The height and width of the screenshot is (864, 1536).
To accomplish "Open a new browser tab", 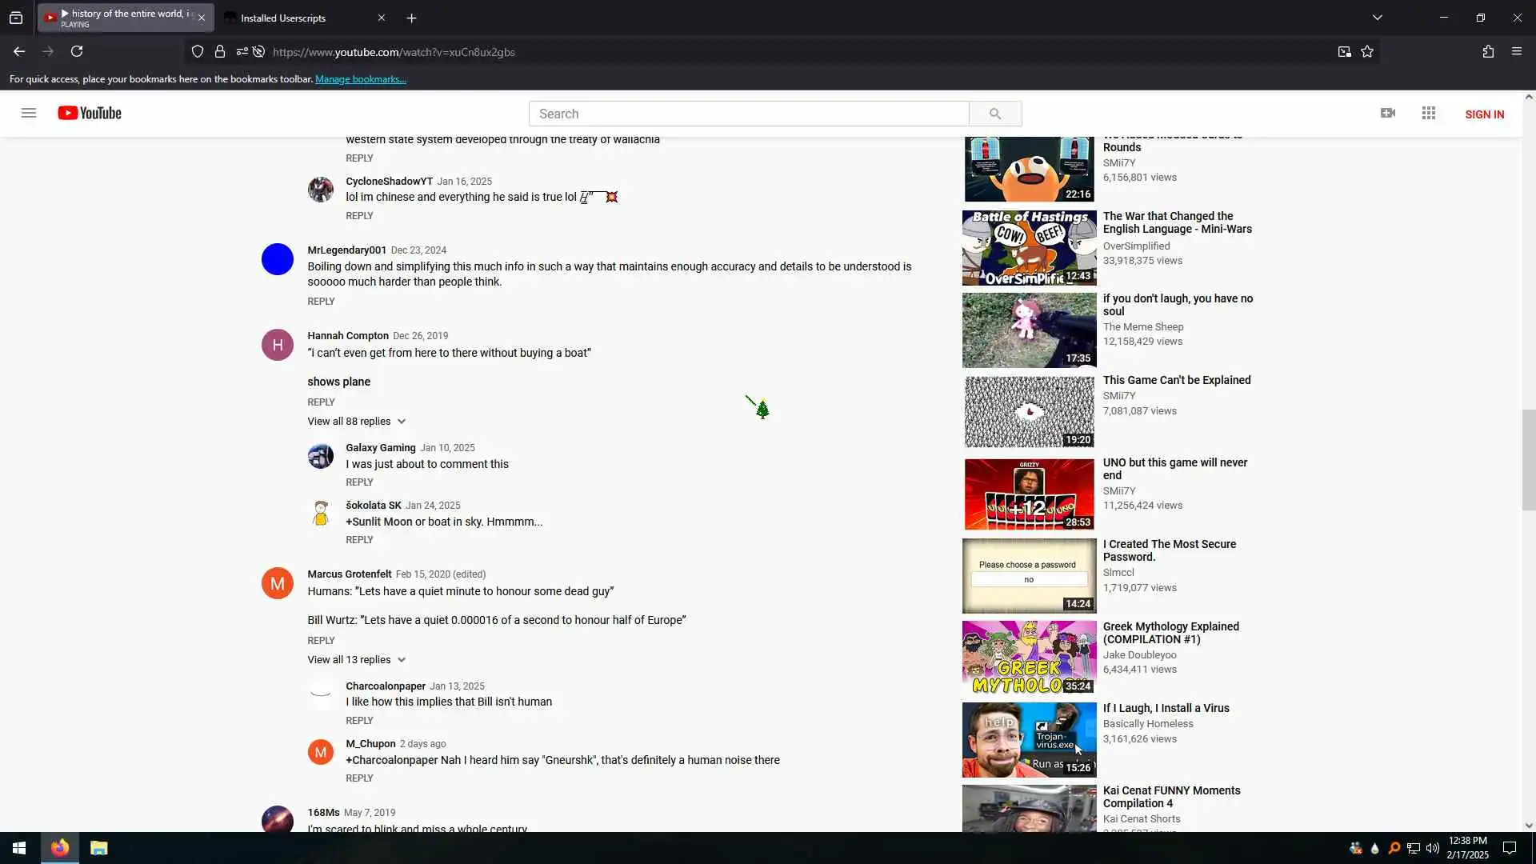I will [411, 18].
